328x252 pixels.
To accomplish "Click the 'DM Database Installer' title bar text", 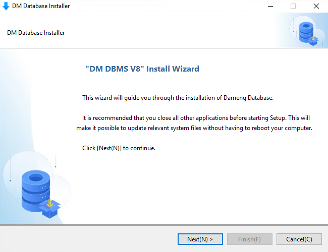I will [41, 6].
